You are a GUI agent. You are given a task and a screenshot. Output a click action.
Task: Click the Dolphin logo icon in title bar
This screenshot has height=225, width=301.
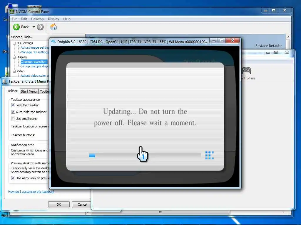53,42
